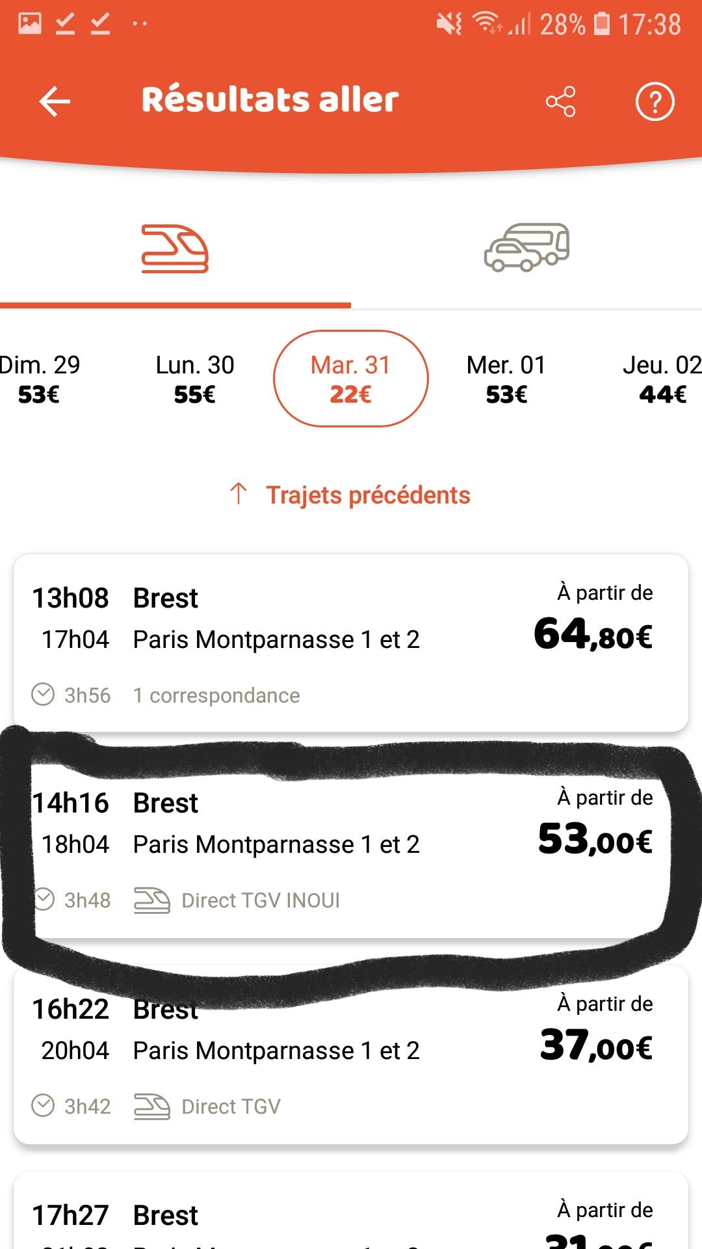702x1249 pixels.
Task: Tap the 64,80€ price
Action: (593, 635)
